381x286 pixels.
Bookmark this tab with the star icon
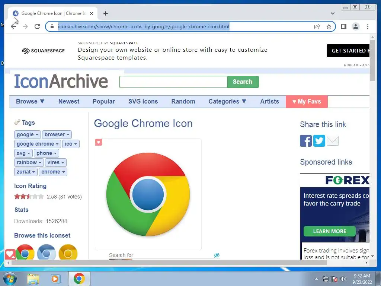pos(329,26)
